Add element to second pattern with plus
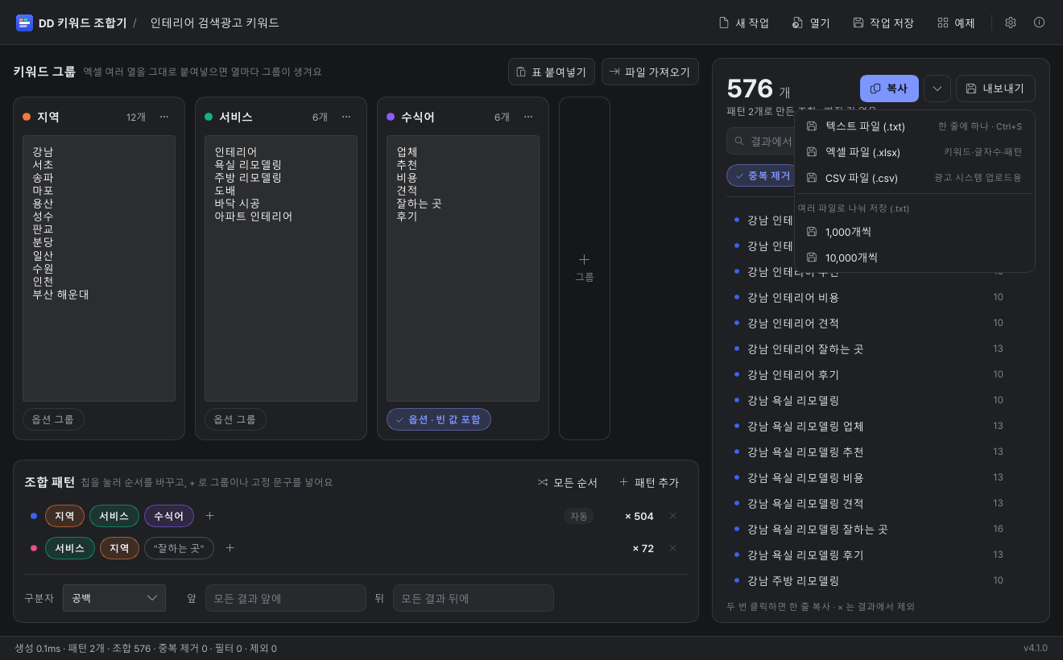 tap(230, 548)
